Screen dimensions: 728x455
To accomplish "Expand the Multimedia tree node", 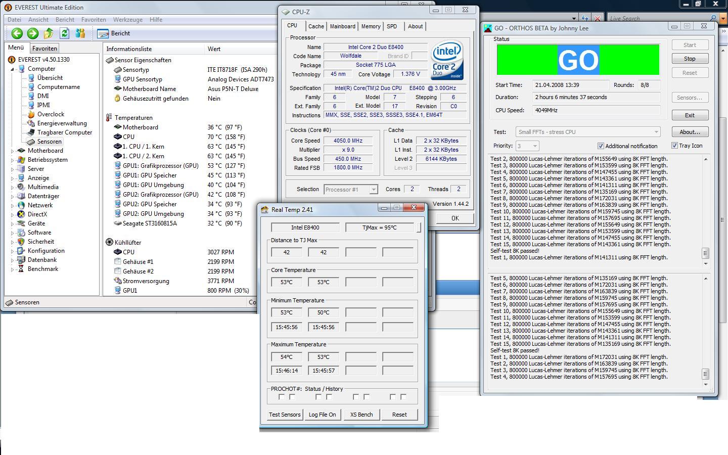I will coord(13,187).
